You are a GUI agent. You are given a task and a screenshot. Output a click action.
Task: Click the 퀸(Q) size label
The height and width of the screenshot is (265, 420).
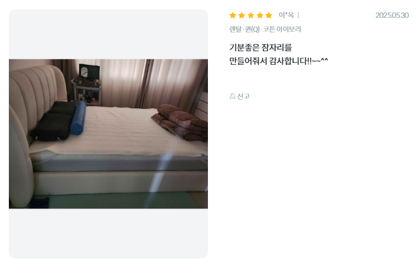pyautogui.click(x=252, y=29)
